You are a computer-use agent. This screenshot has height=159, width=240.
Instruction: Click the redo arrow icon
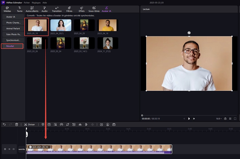[10, 124]
